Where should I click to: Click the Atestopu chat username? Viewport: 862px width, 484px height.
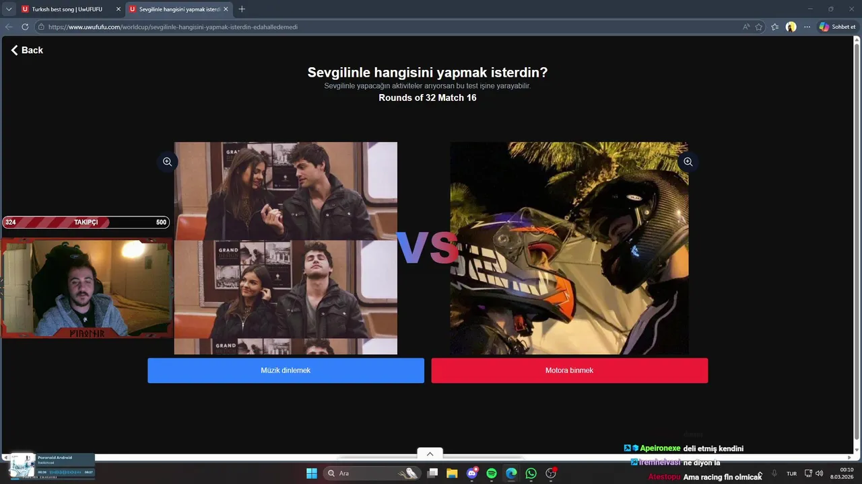click(x=664, y=477)
